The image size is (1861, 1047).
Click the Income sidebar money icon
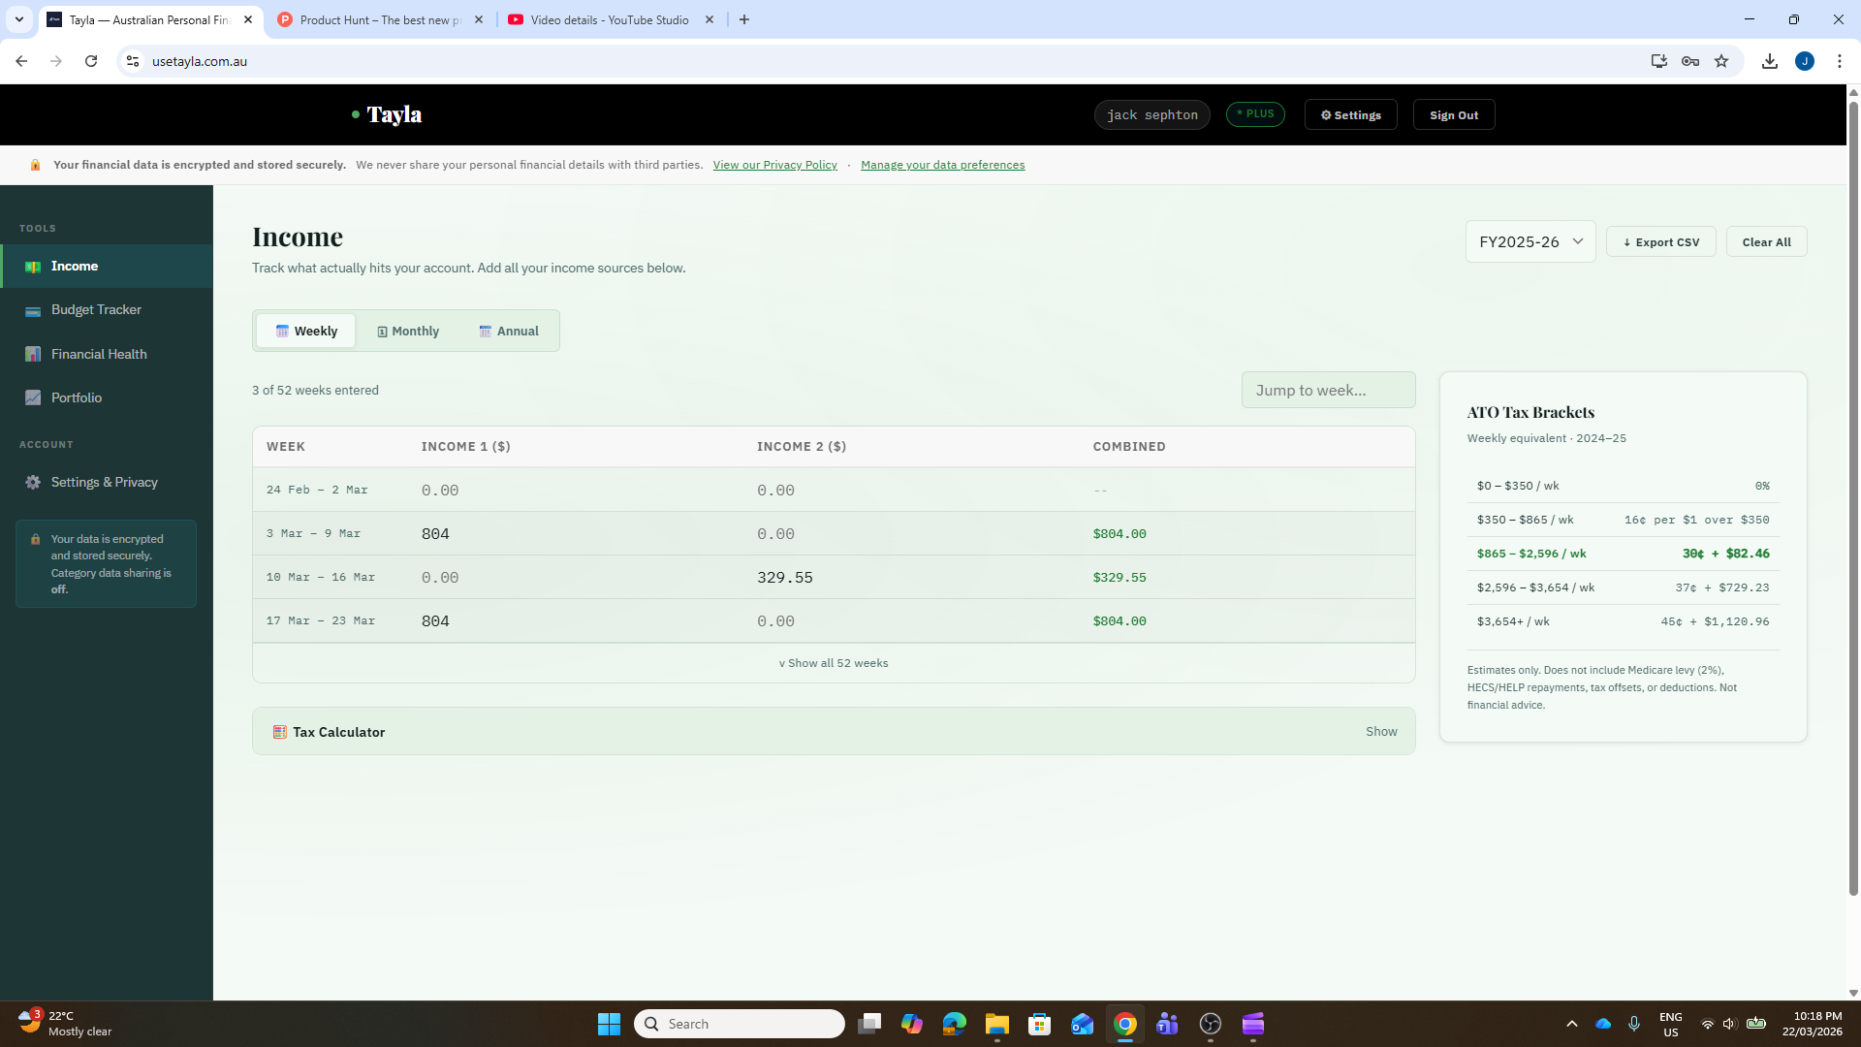pos(33,267)
